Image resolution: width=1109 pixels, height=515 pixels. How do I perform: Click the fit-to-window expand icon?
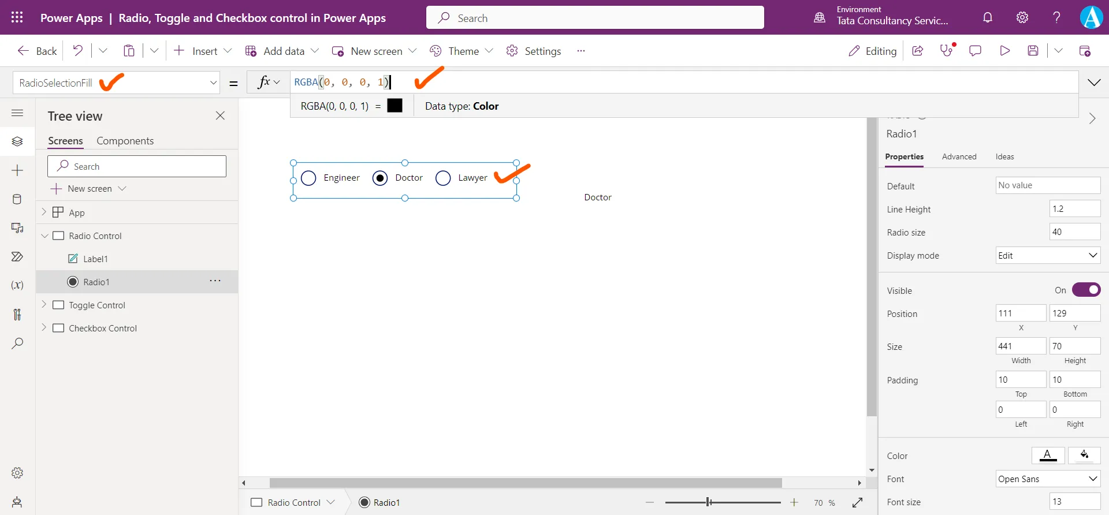858,503
